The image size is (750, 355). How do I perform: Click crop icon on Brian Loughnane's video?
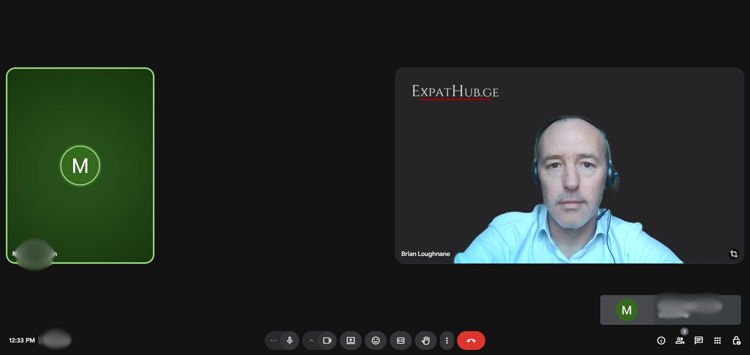point(734,254)
